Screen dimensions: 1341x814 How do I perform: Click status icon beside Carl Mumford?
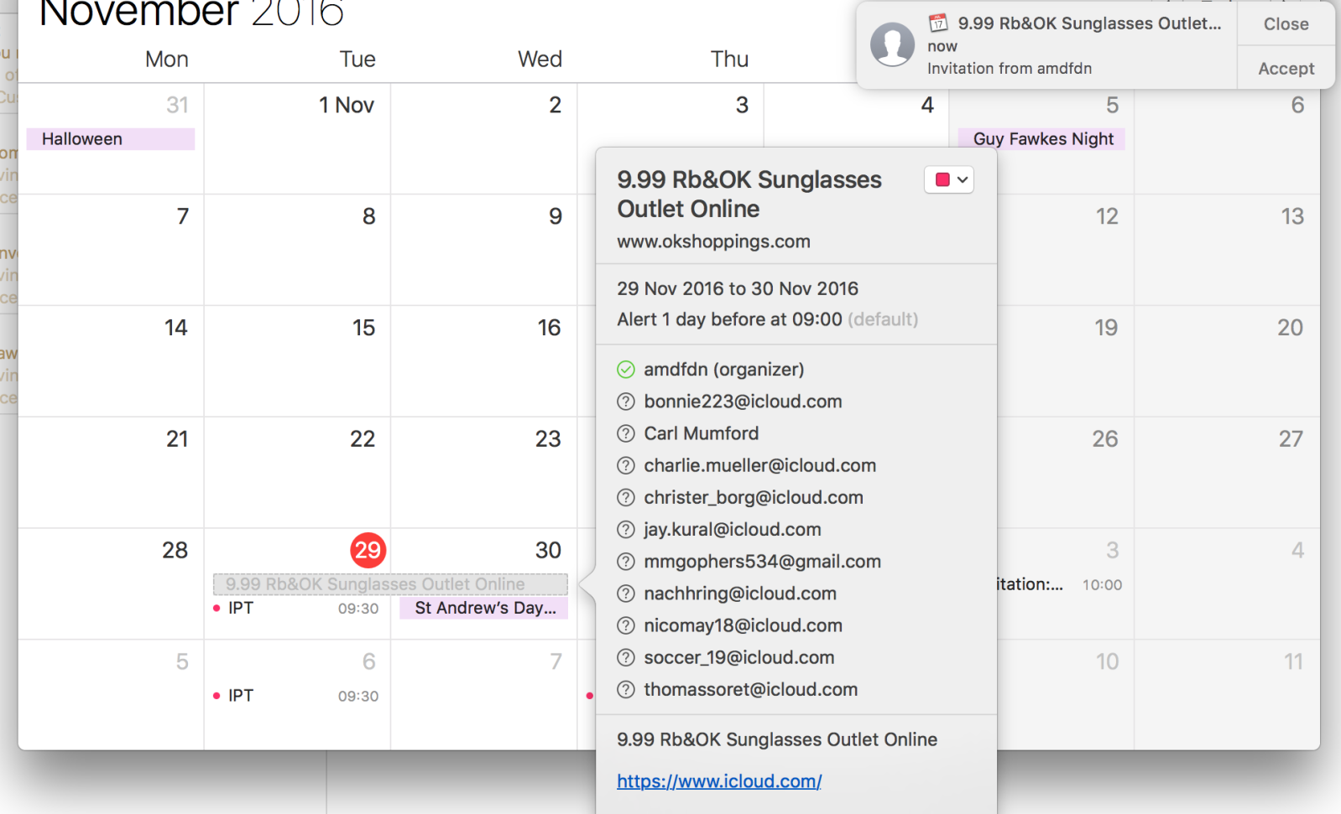626,433
